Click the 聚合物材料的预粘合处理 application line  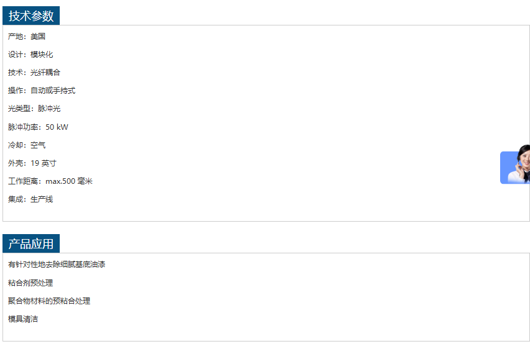49,301
